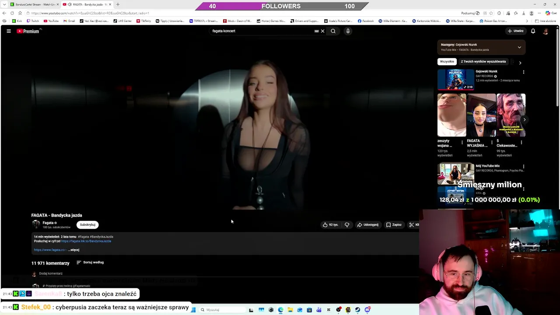This screenshot has width=560, height=315.
Task: Open the 'Inne ulubione' bookmarks folder
Action: (545, 21)
